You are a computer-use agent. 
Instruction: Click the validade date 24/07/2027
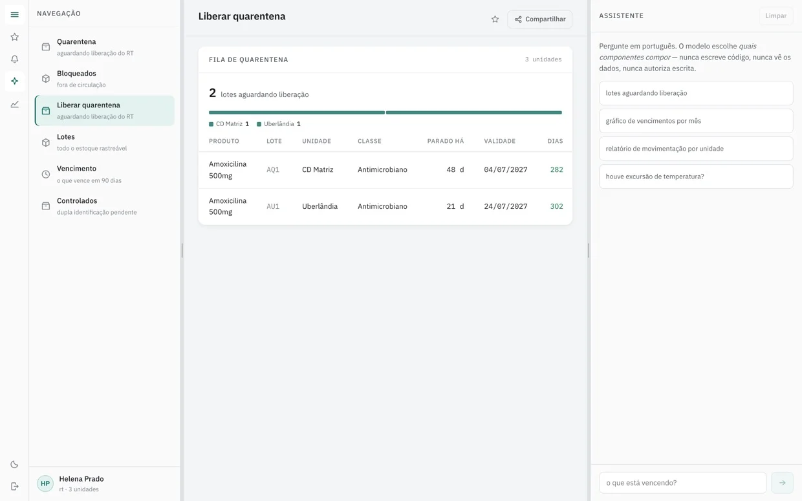pos(506,206)
